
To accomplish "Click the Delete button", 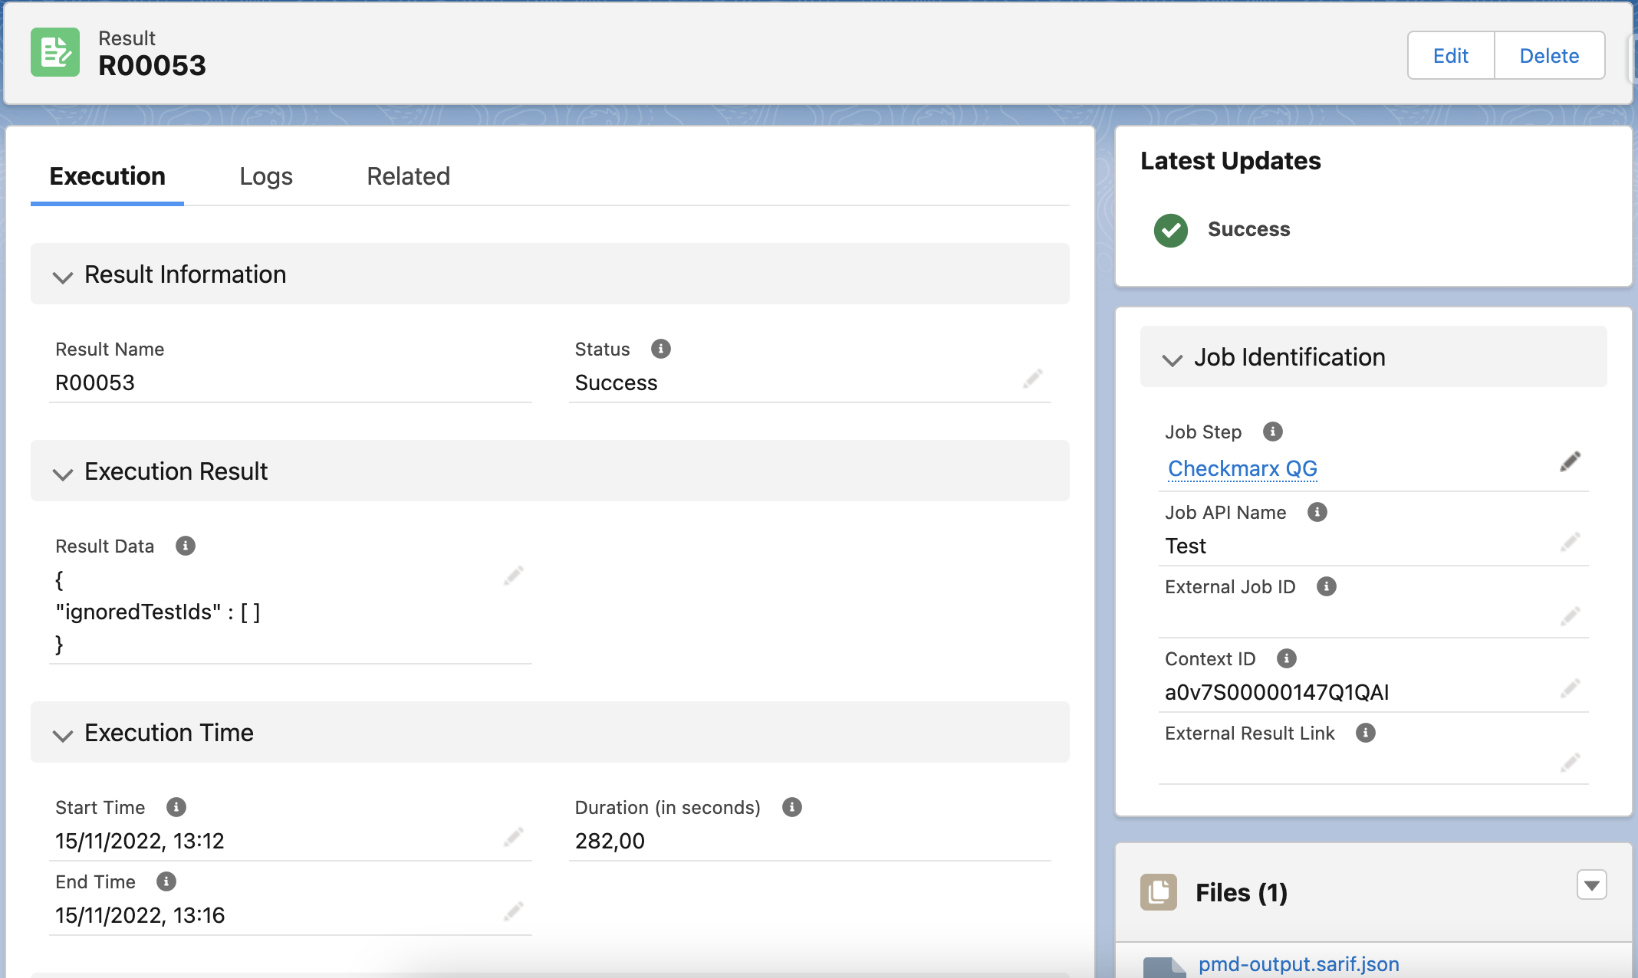I will [x=1549, y=55].
